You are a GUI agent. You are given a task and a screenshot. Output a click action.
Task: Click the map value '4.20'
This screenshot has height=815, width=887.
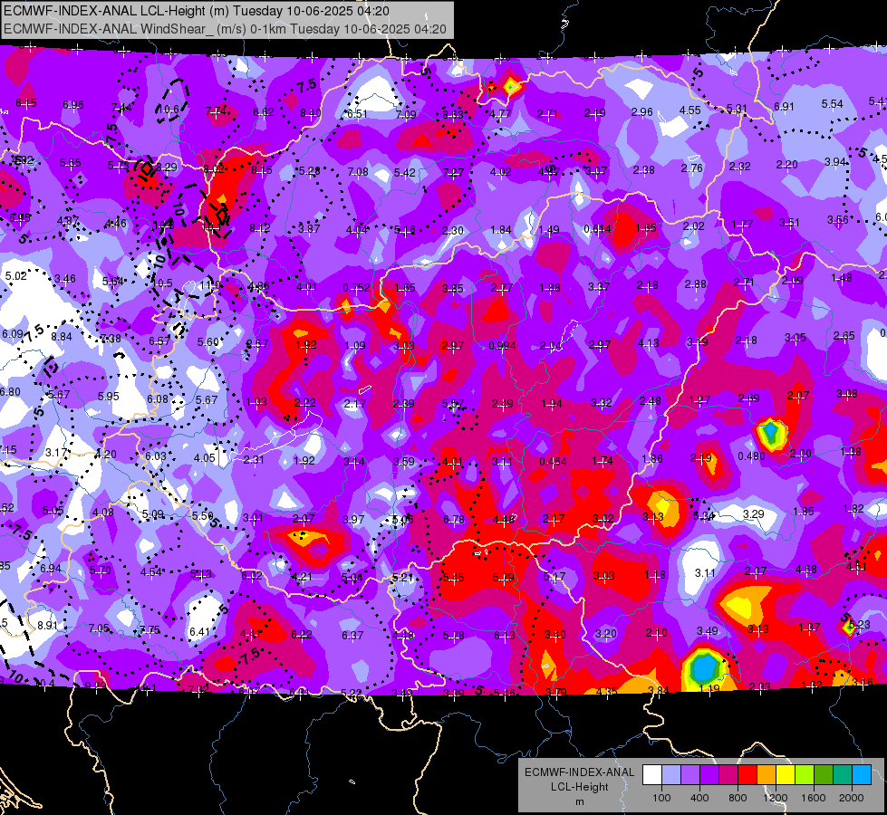click(105, 455)
